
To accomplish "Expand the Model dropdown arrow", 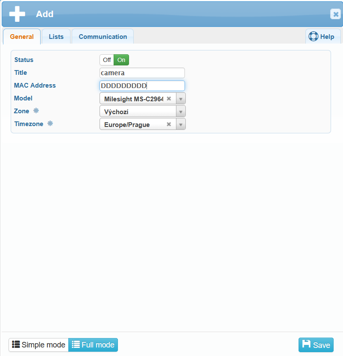I will point(181,99).
